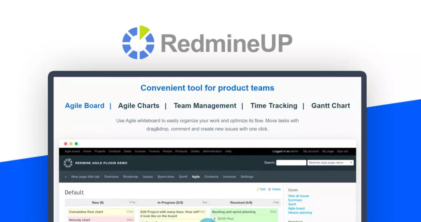
Task: Open Administration in top menu
Action: coord(213,151)
